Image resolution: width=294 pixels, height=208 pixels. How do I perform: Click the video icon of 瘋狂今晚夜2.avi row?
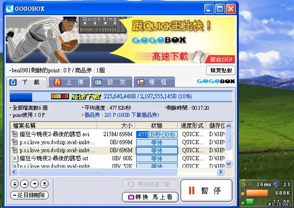[15, 134]
